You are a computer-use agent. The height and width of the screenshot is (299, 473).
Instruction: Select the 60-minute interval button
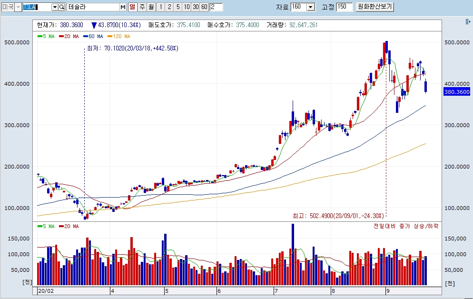[x=204, y=7]
